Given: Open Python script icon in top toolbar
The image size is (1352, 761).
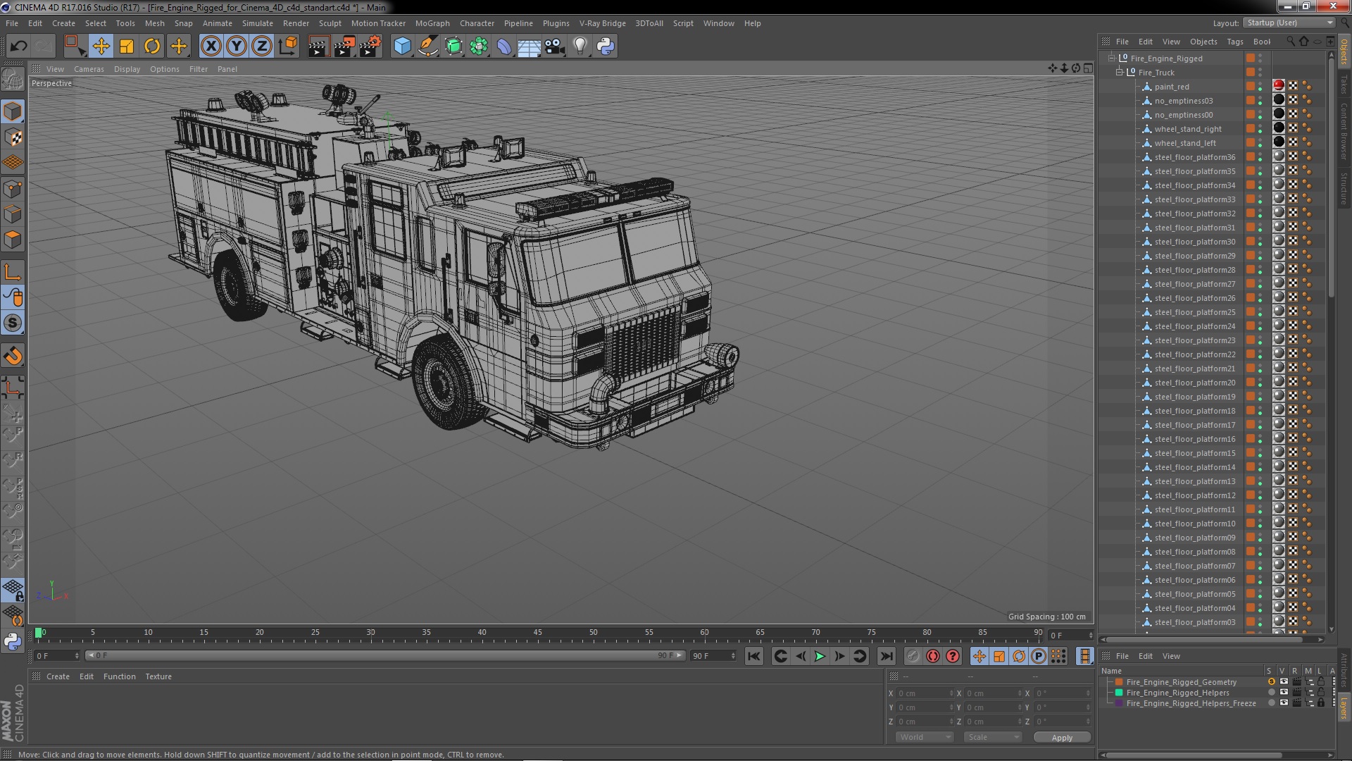Looking at the screenshot, I should click(606, 47).
